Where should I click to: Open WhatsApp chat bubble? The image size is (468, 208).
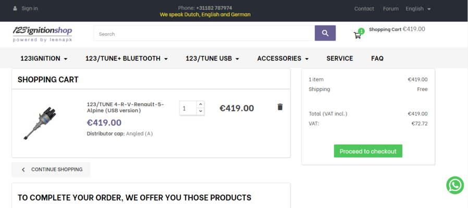point(455,185)
